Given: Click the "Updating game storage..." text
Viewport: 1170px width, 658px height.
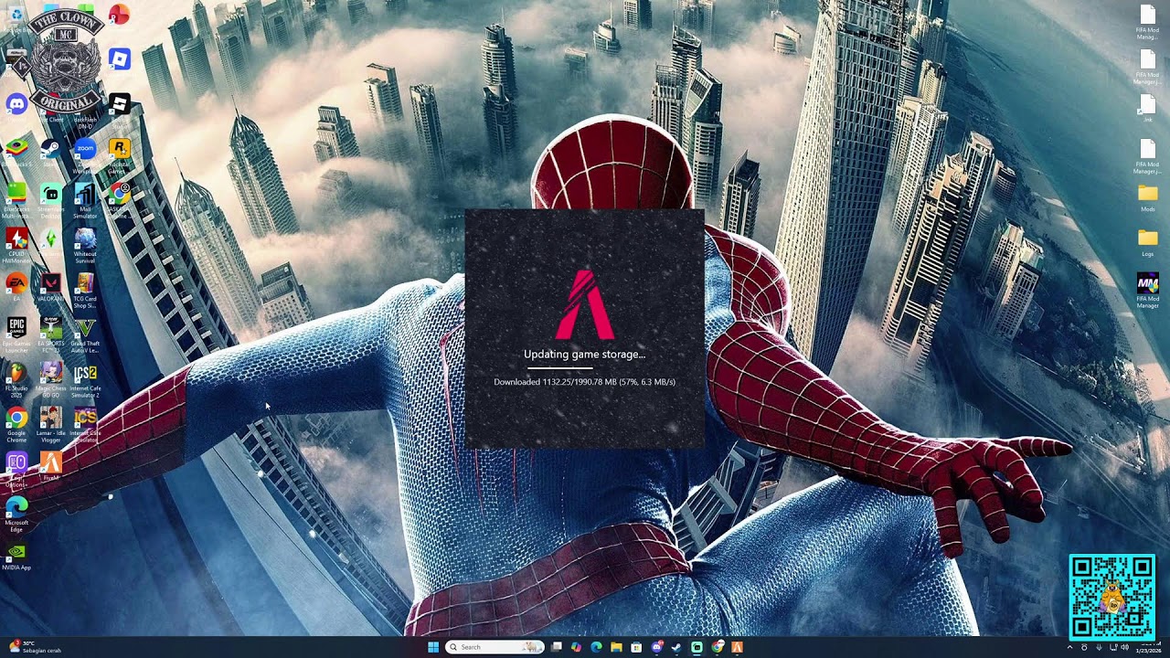Looking at the screenshot, I should coord(584,354).
